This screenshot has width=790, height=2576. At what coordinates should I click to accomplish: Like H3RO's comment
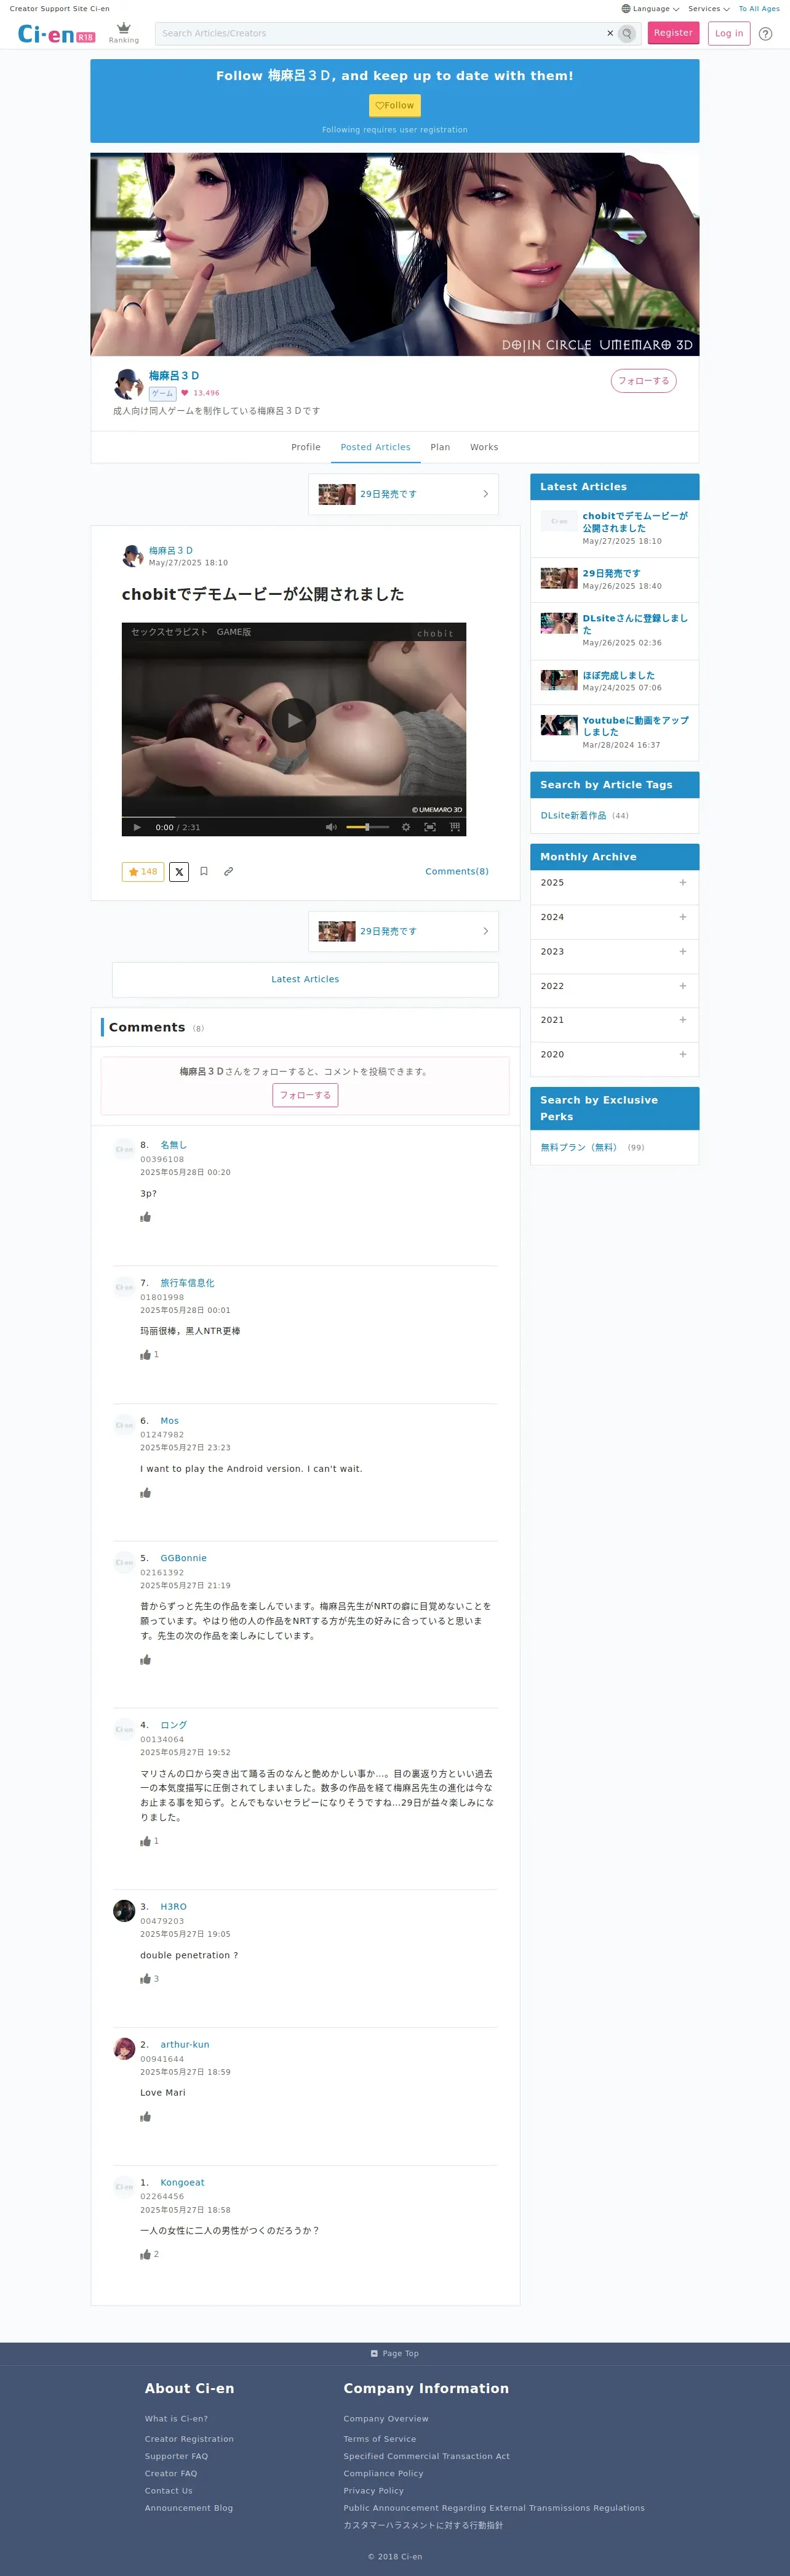[x=146, y=1979]
